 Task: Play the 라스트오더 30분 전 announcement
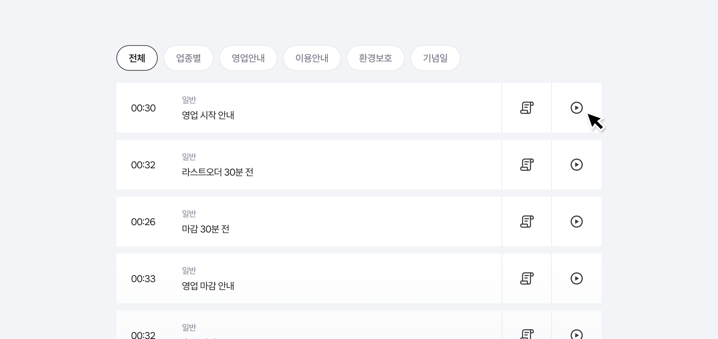pos(577,165)
